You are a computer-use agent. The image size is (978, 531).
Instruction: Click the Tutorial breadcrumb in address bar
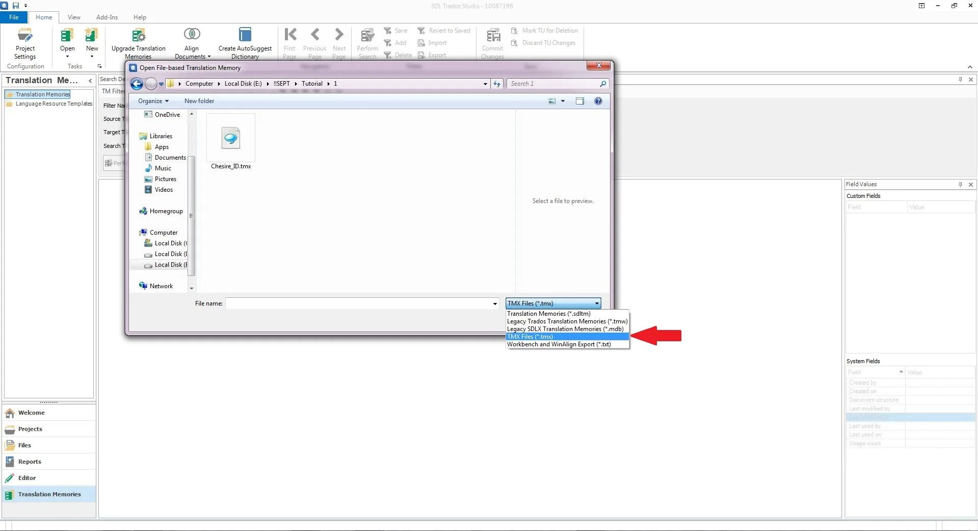[312, 84]
